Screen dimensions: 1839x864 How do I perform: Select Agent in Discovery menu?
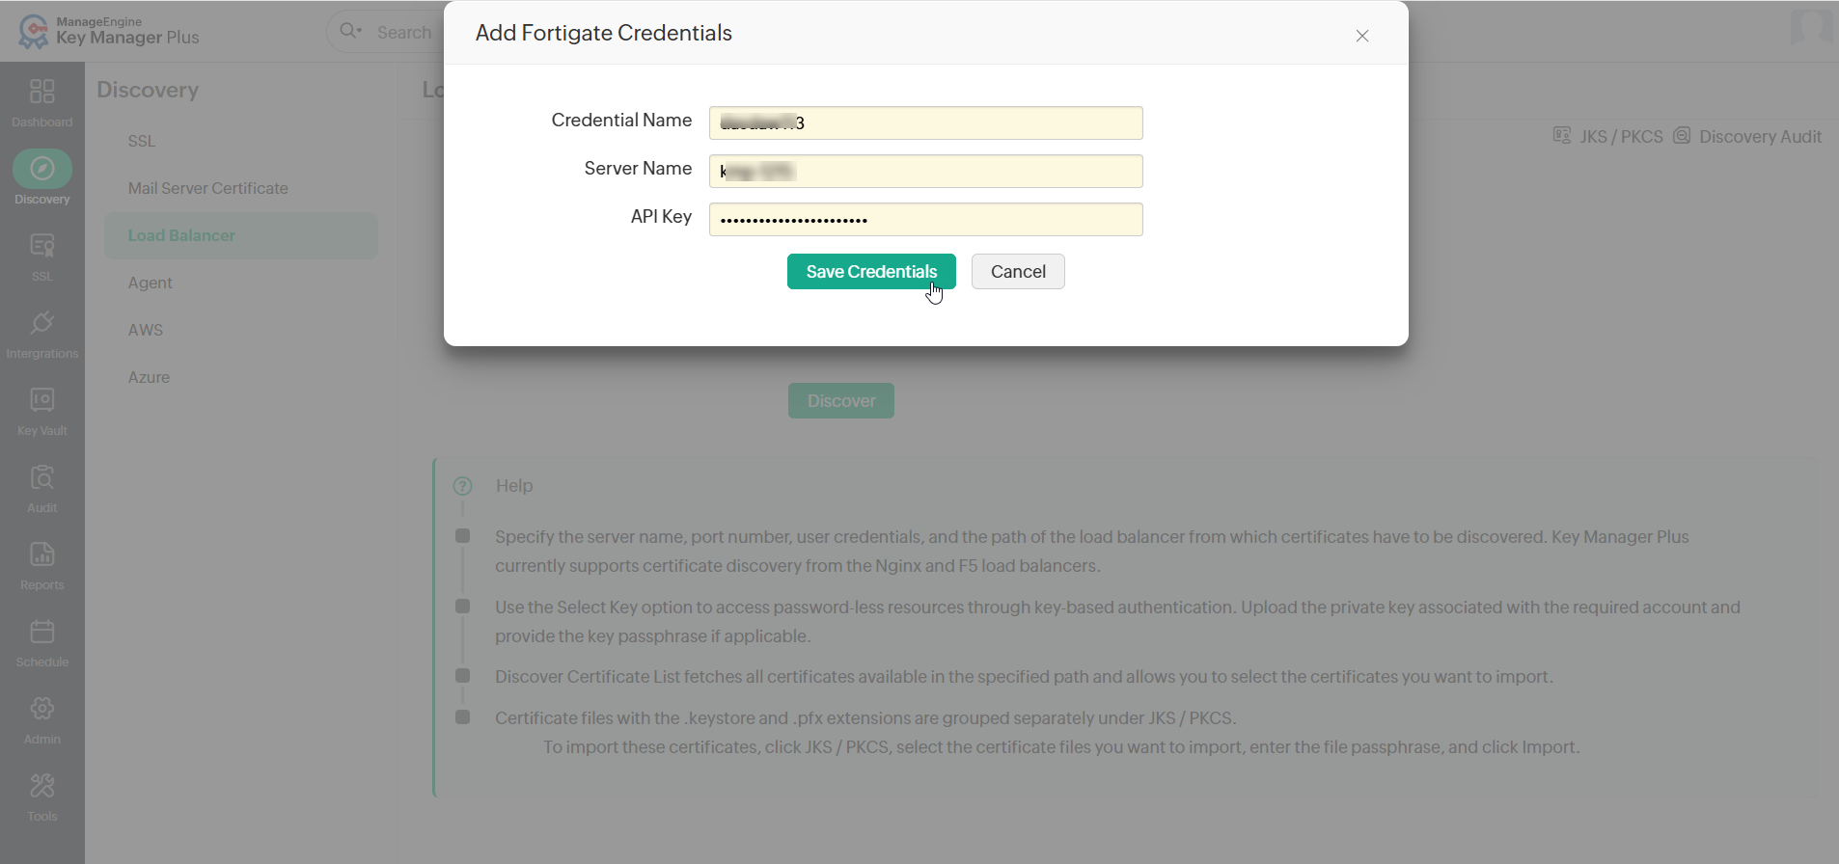(x=151, y=283)
